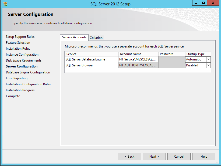Click Instance Configuration step

(22, 55)
